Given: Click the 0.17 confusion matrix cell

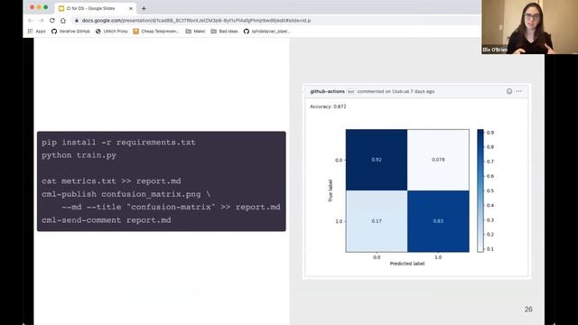Looking at the screenshot, I should 377,221.
